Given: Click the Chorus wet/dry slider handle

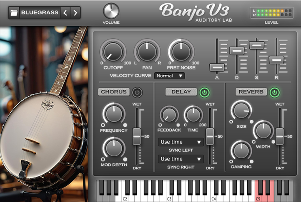Looking at the screenshot, I should [137, 136].
